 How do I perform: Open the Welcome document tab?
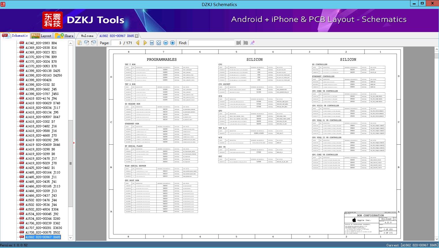pyautogui.click(x=87, y=36)
